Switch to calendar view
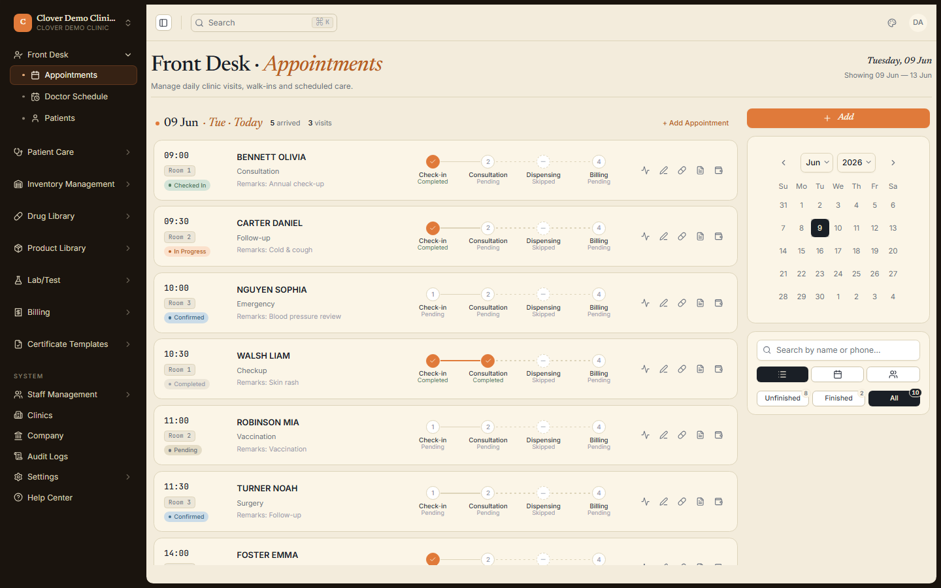The height and width of the screenshot is (588, 941). pyautogui.click(x=838, y=374)
